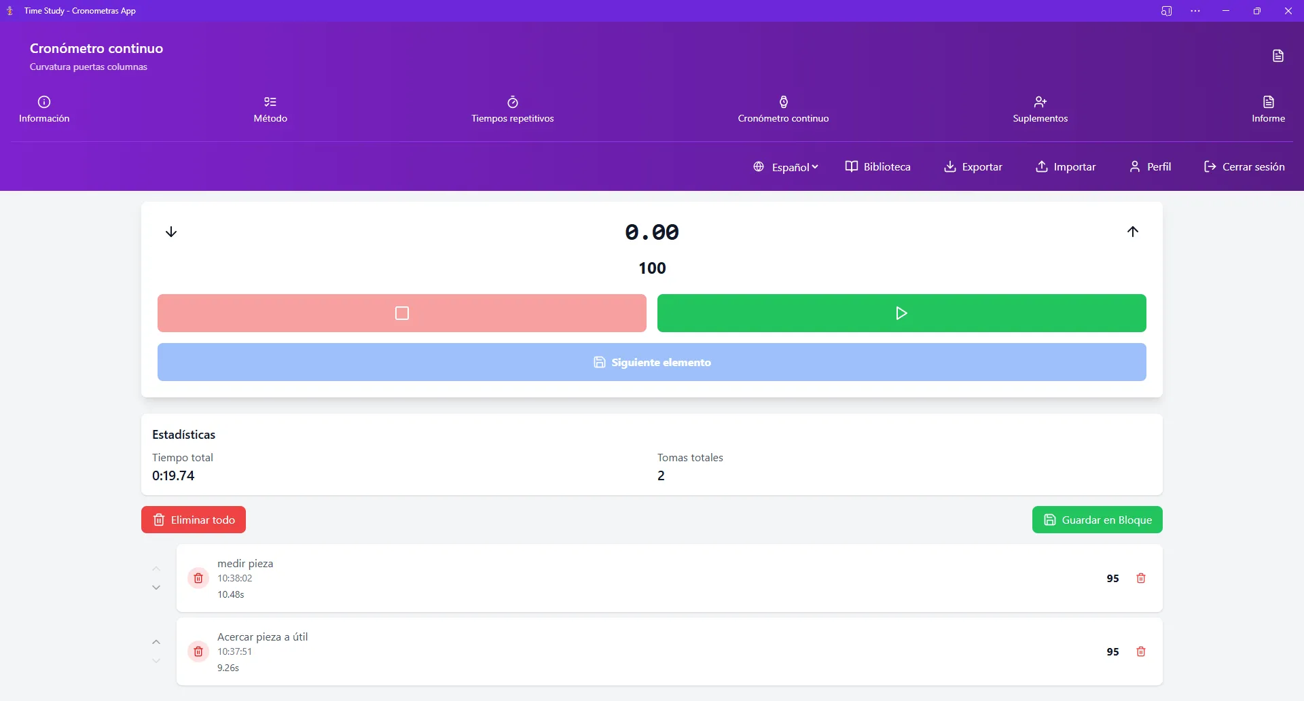Start the stopwatch with the green play button

pos(902,313)
